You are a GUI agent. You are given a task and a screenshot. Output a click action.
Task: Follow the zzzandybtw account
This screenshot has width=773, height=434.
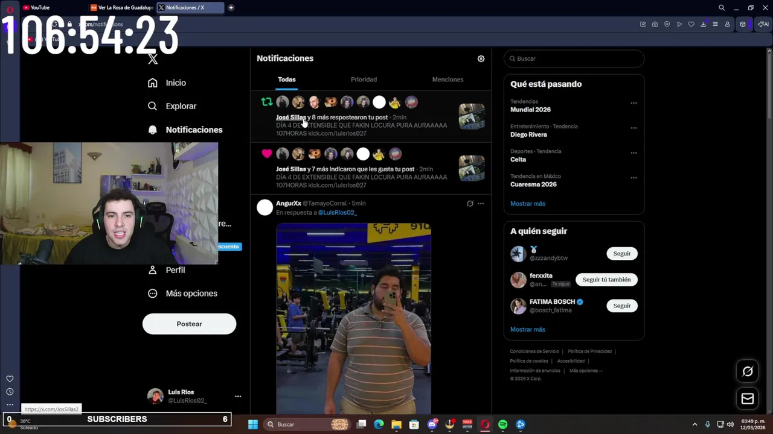coord(622,254)
